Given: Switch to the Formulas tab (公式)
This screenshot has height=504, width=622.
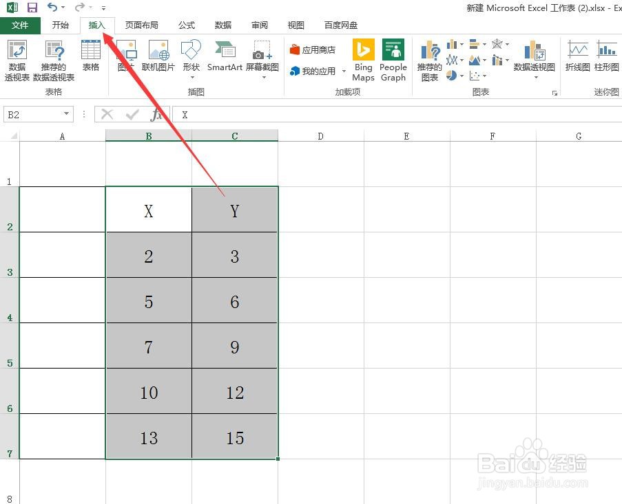Looking at the screenshot, I should coord(187,25).
